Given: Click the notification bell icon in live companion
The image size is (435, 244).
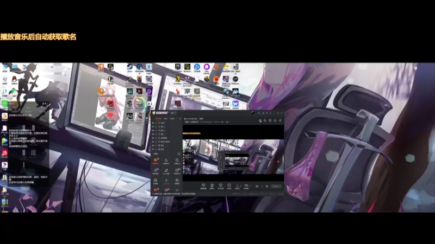Looking at the screenshot, I should (x=275, y=120).
